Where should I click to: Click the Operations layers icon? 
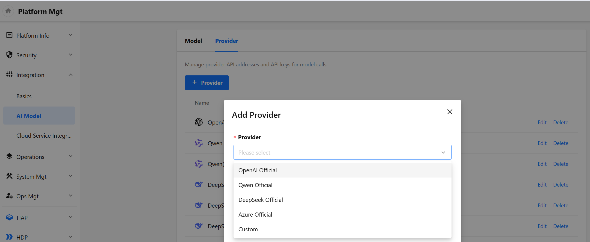click(9, 157)
